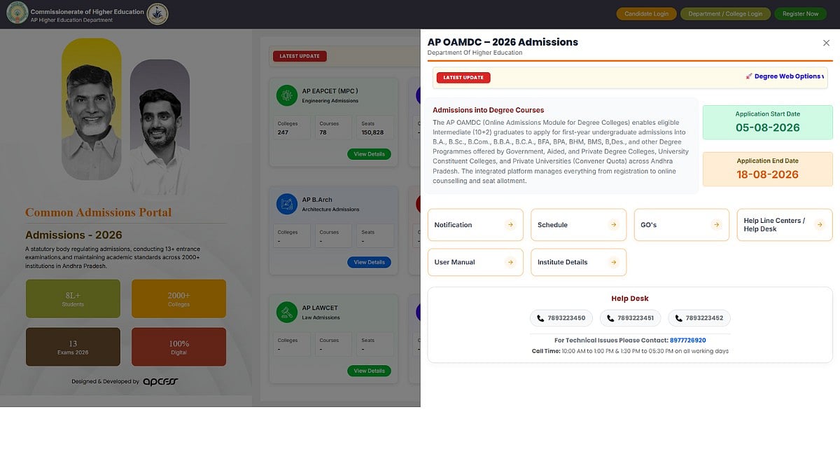Open Department / College Login

tap(725, 13)
